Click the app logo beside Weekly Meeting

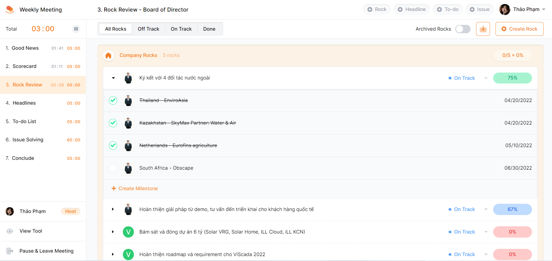tap(10, 10)
